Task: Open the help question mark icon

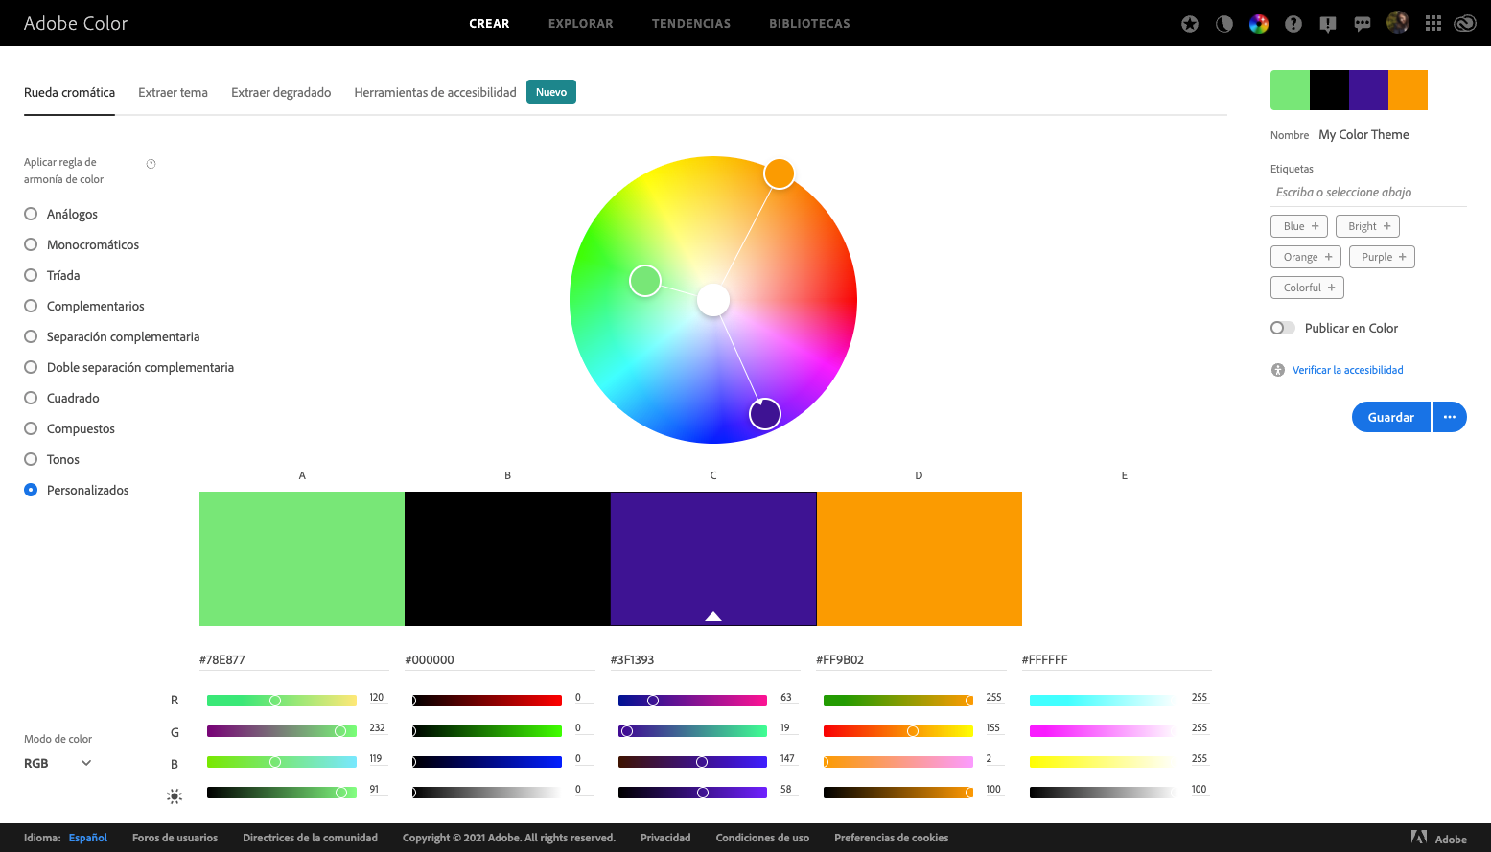Action: (x=1293, y=23)
